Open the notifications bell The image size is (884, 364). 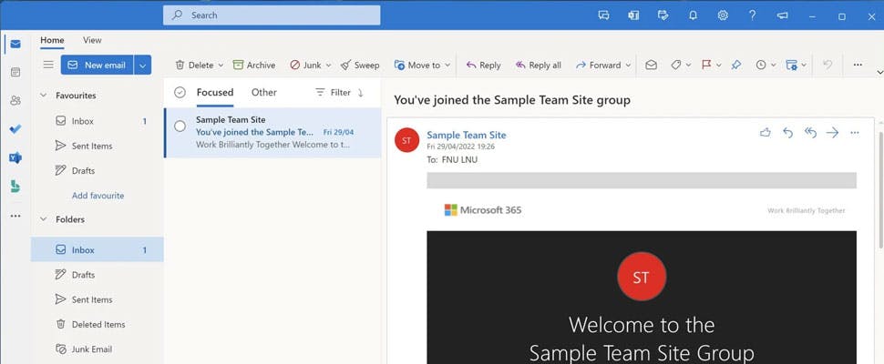pos(693,15)
